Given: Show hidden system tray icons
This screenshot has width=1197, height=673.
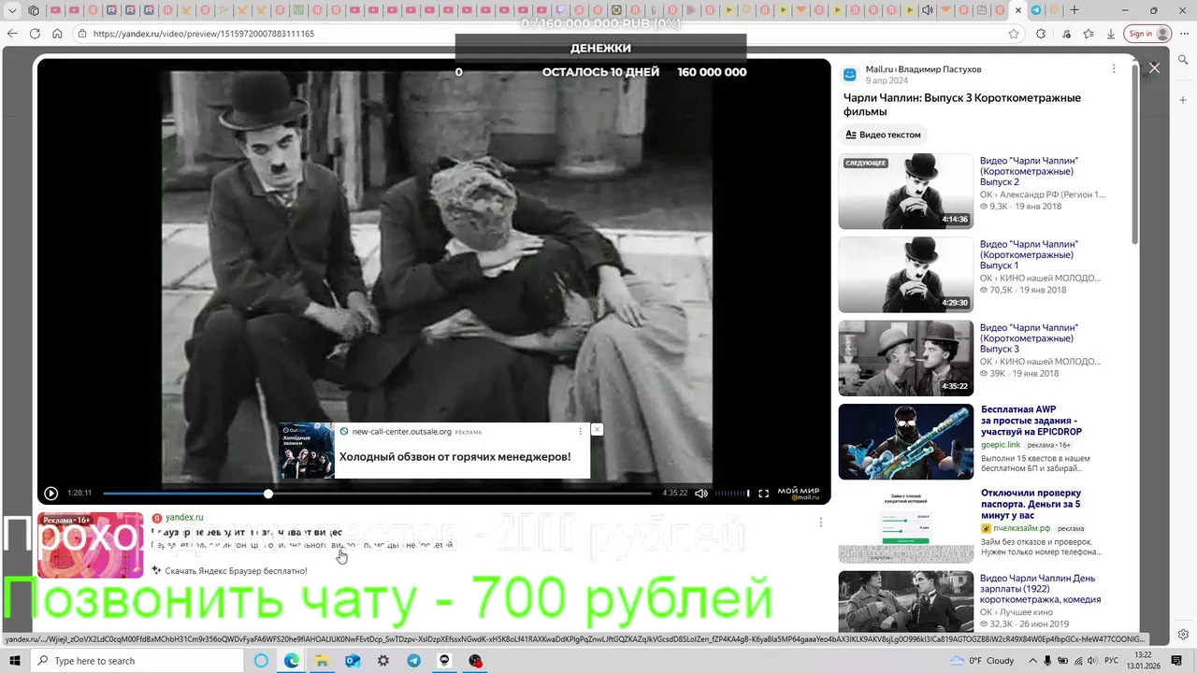Looking at the screenshot, I should (1031, 661).
